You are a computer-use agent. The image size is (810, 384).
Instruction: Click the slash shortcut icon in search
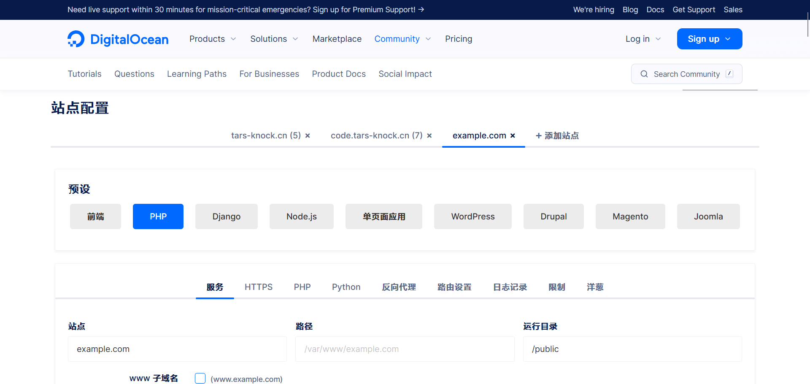click(729, 74)
